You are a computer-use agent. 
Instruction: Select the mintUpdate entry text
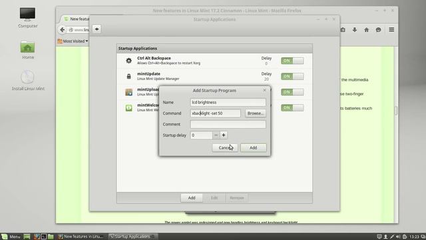(x=158, y=76)
